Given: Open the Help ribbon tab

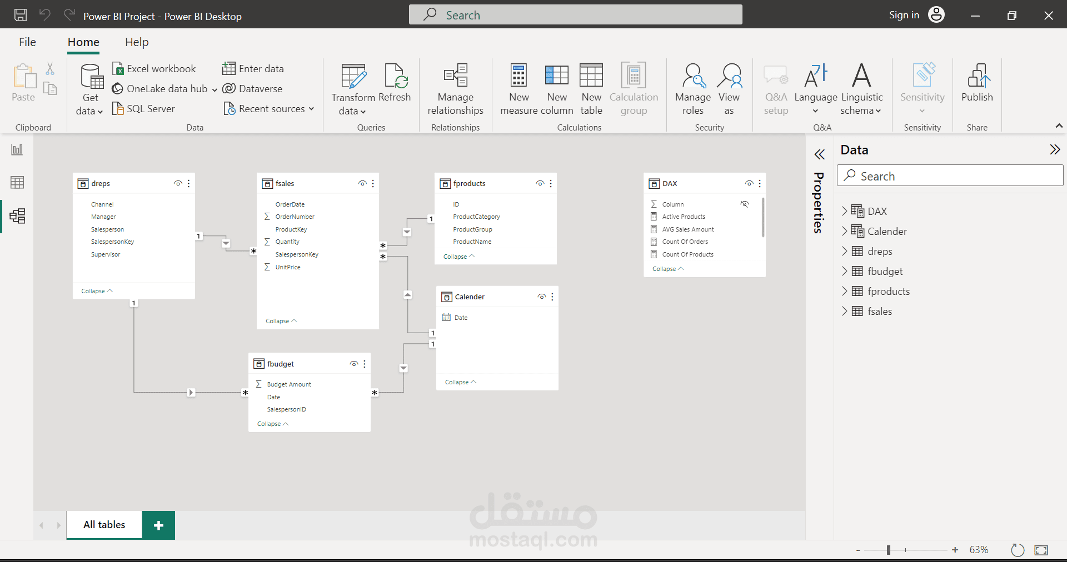Looking at the screenshot, I should coord(137,42).
